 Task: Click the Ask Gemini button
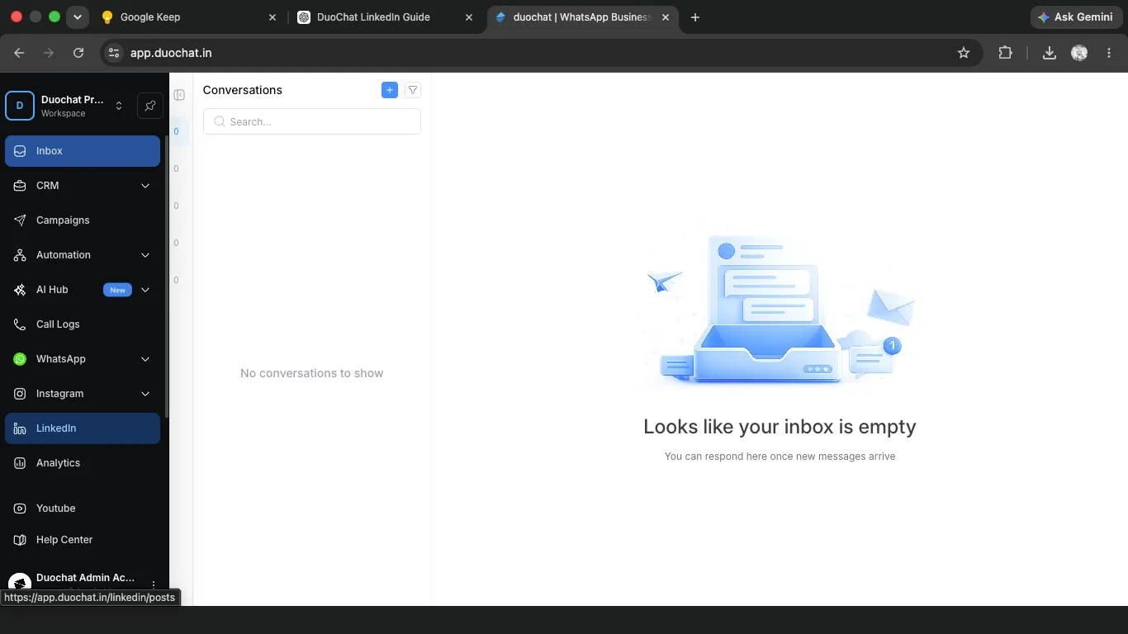1076,17
